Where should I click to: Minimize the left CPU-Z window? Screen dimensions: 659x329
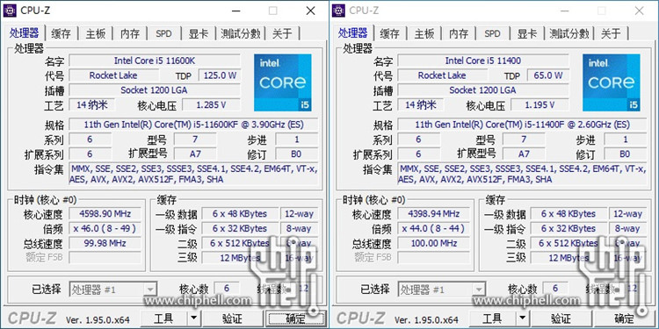[x=235, y=11]
